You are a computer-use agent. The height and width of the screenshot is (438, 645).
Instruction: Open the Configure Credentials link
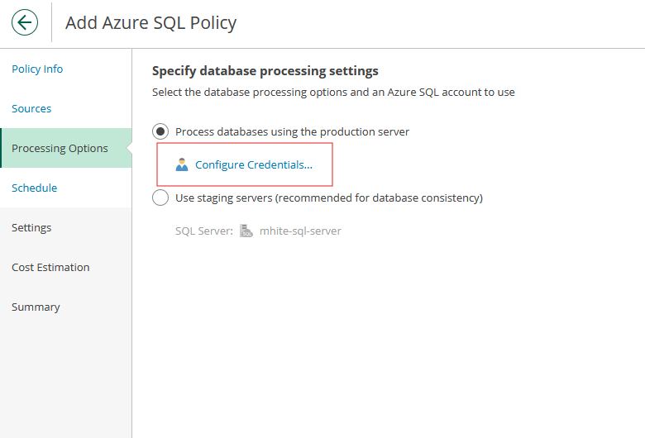click(x=253, y=164)
